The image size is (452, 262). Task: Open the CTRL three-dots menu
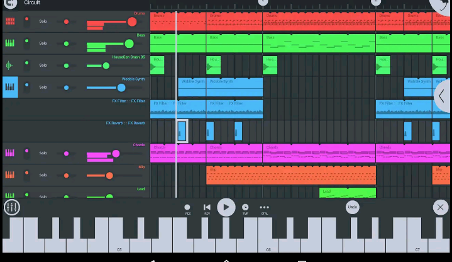(264, 207)
